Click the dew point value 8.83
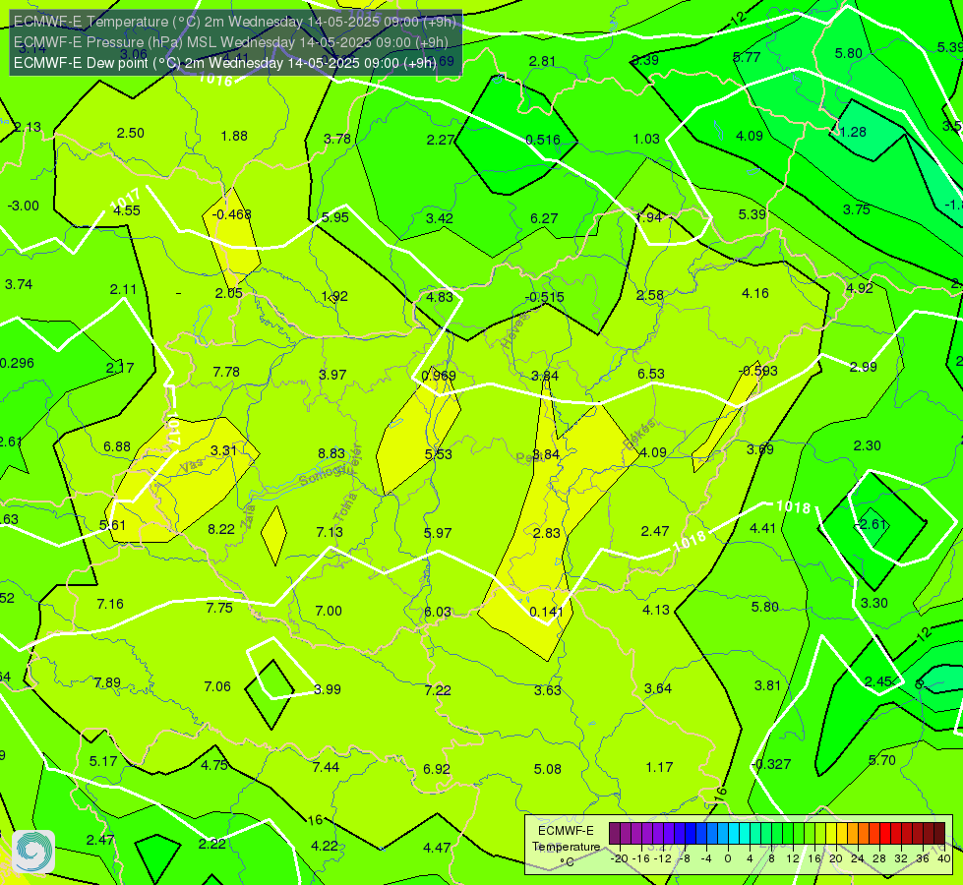 [331, 453]
